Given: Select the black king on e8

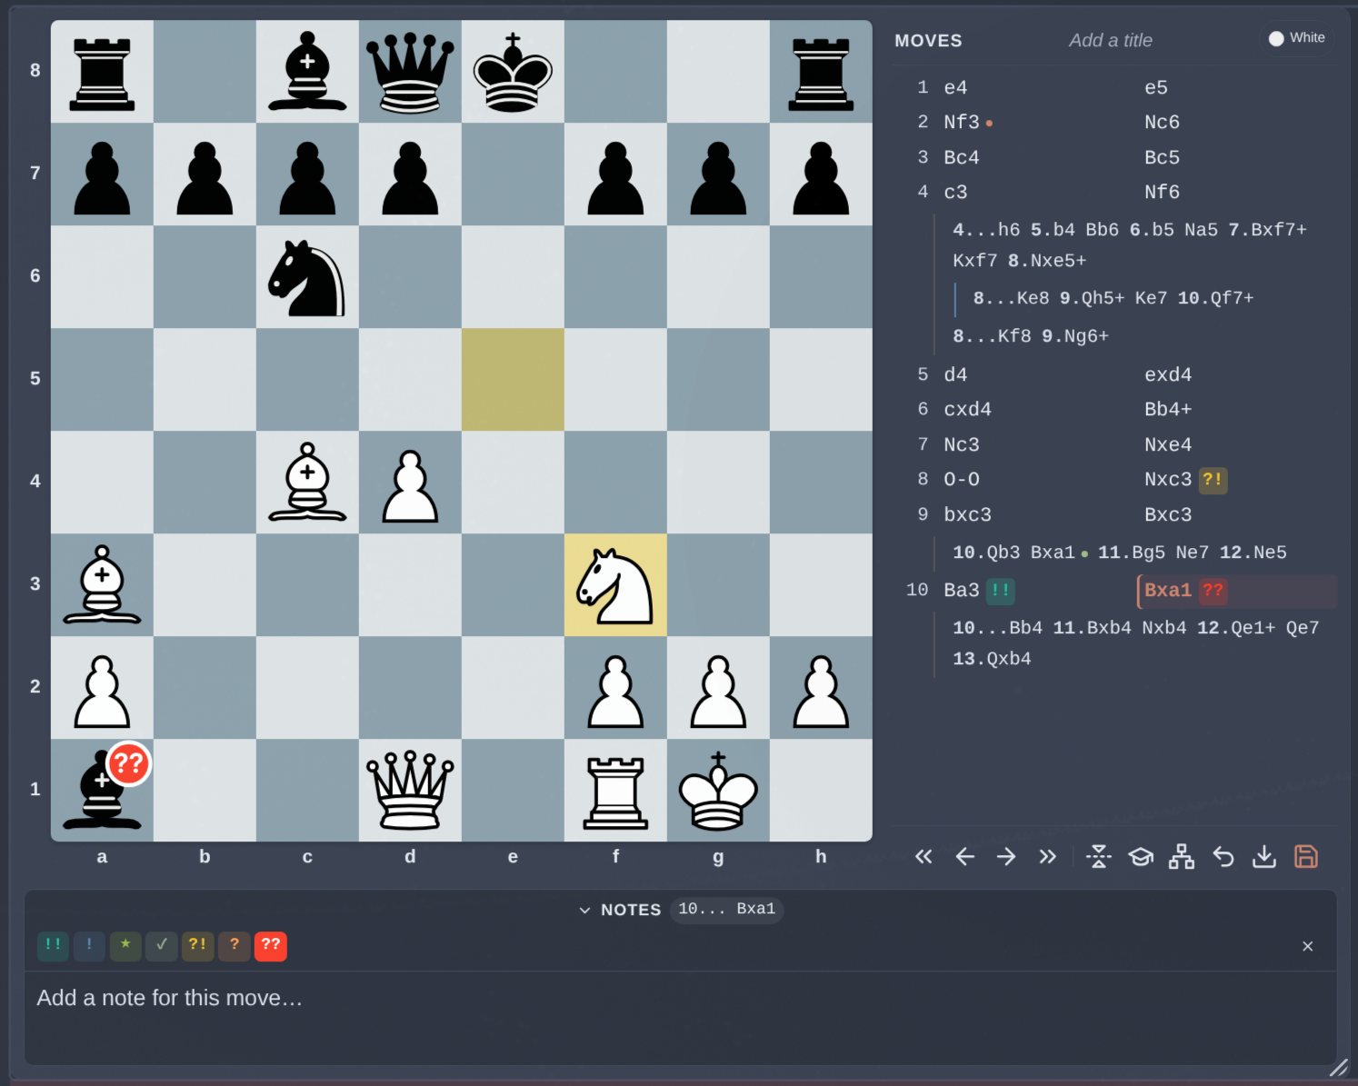Looking at the screenshot, I should point(513,72).
